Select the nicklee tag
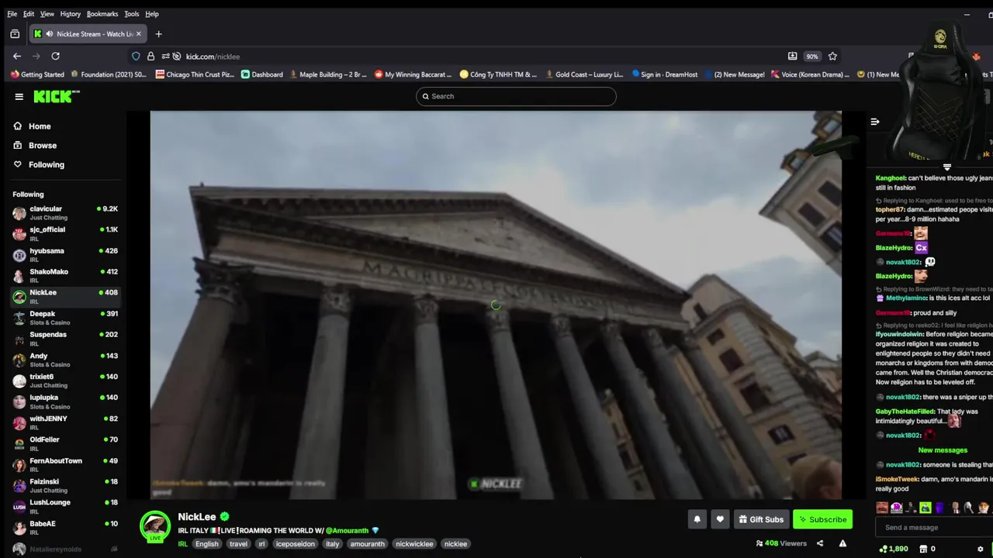Screen dimensions: 993x558 [455, 544]
